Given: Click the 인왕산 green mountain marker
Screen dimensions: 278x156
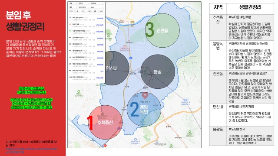Looking at the screenshot, I should (x=190, y=132).
